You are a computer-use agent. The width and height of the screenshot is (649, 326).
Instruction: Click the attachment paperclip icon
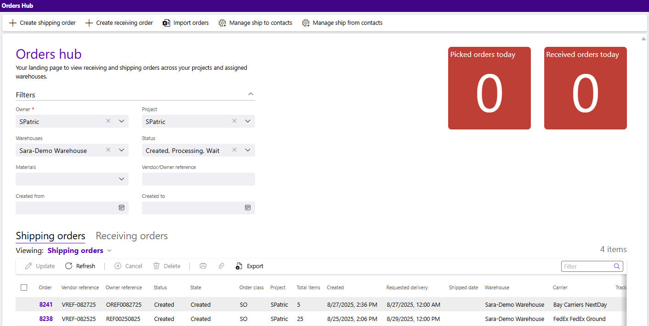(x=221, y=266)
